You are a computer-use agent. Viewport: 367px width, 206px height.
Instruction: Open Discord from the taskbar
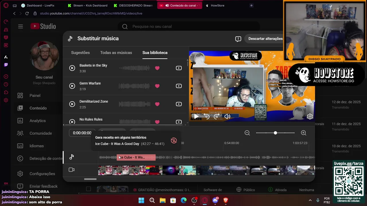click(x=215, y=200)
